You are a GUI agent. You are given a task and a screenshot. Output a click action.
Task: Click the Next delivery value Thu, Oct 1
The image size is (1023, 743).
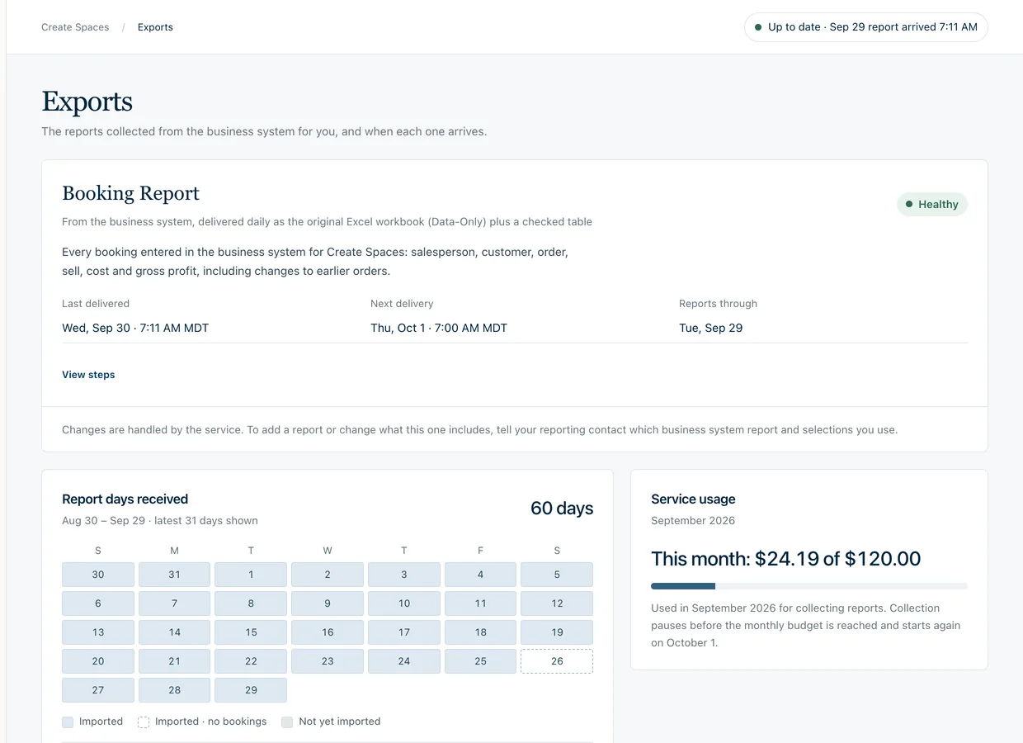pyautogui.click(x=439, y=328)
